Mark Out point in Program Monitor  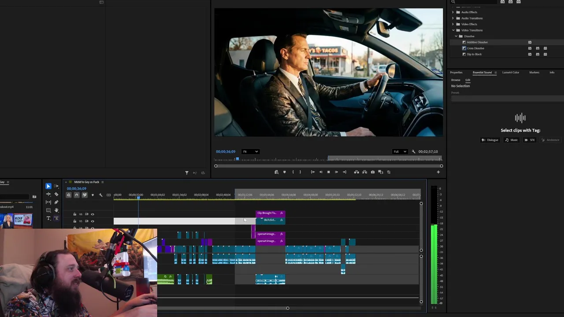(x=300, y=172)
